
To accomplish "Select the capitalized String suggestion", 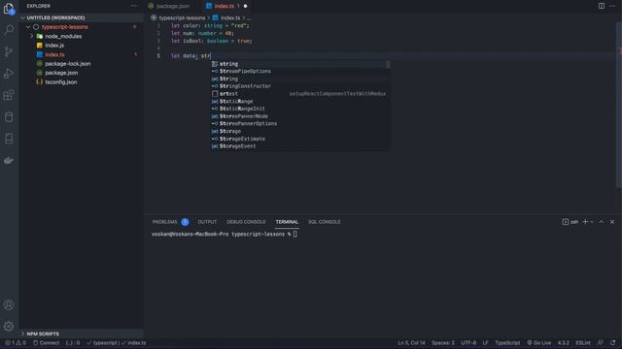I will [300, 79].
